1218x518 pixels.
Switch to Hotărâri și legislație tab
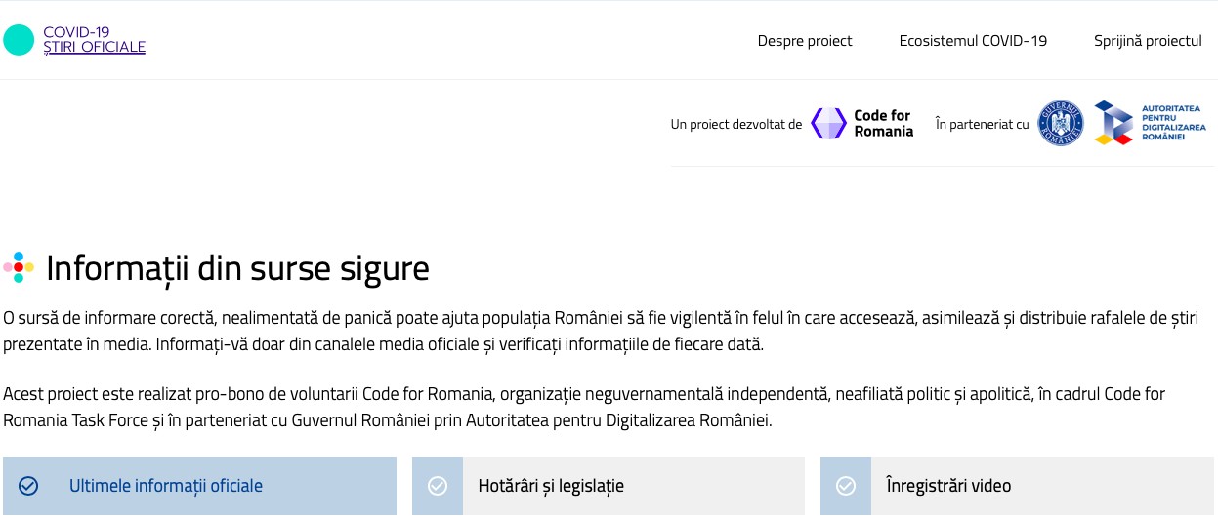click(551, 486)
